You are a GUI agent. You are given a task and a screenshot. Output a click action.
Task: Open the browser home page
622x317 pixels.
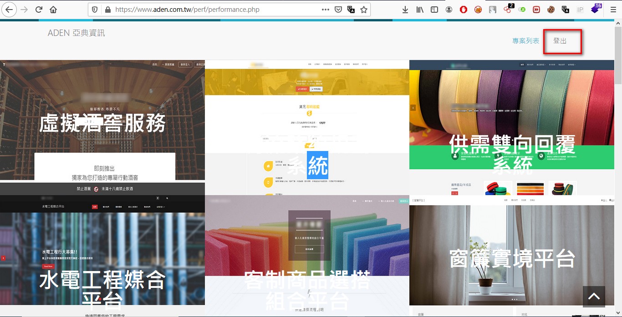click(53, 10)
